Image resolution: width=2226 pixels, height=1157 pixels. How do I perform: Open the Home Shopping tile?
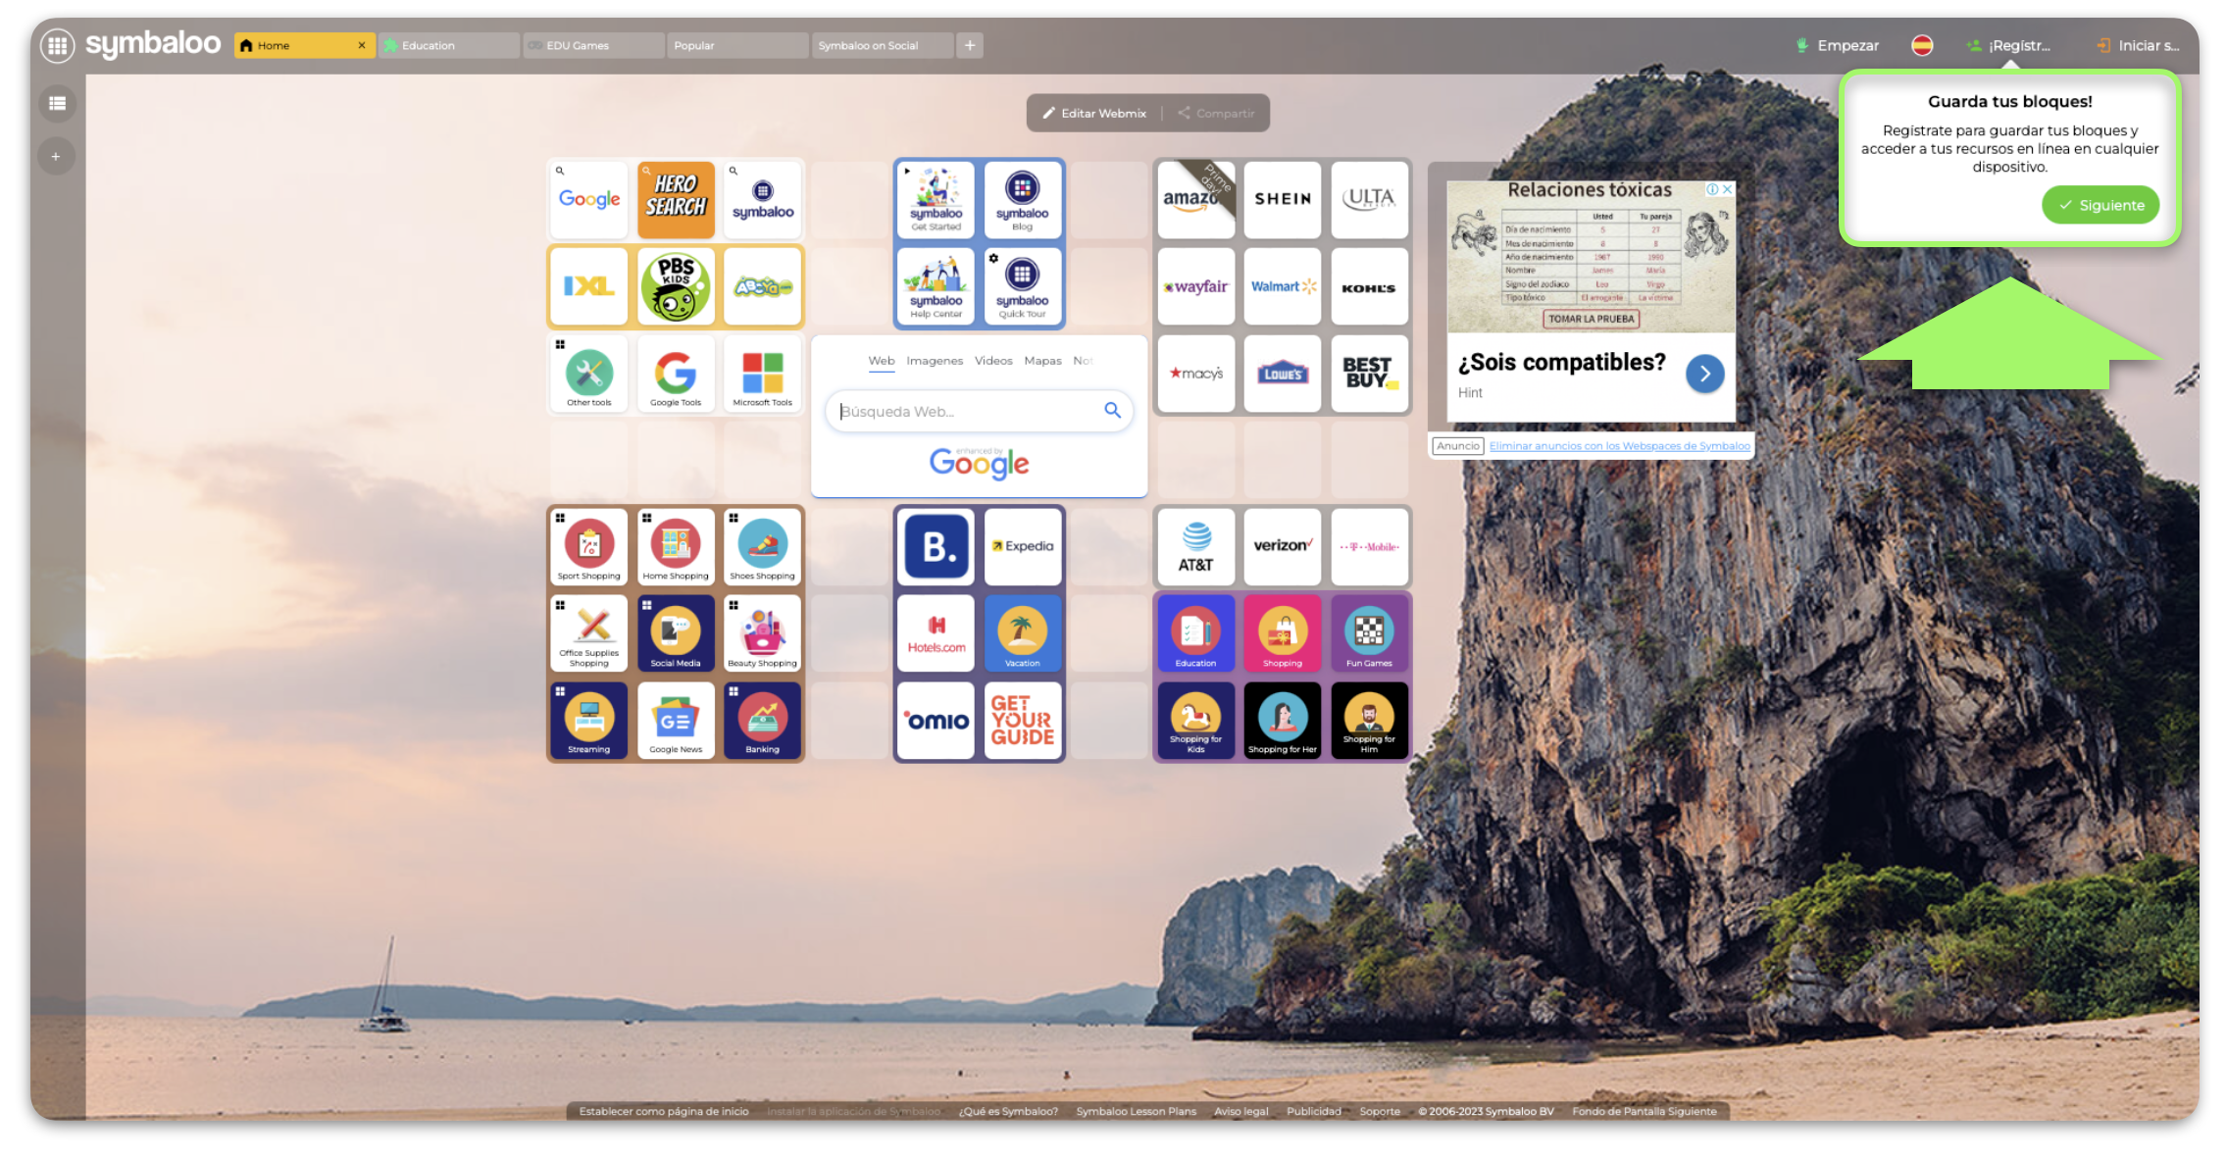[x=676, y=547]
